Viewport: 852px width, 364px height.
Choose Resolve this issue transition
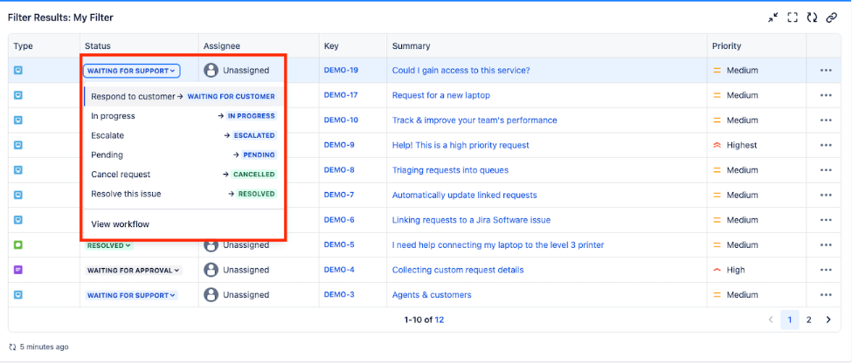[184, 194]
